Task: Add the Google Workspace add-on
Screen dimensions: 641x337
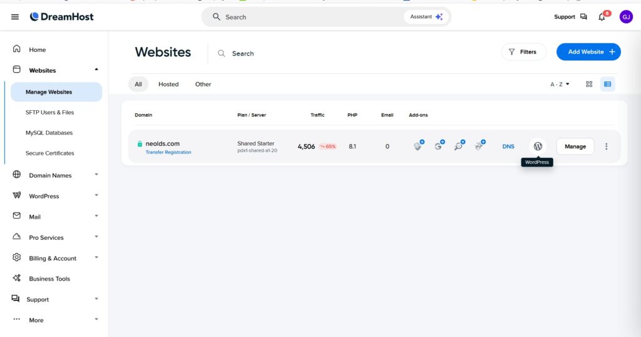Action: (439, 146)
